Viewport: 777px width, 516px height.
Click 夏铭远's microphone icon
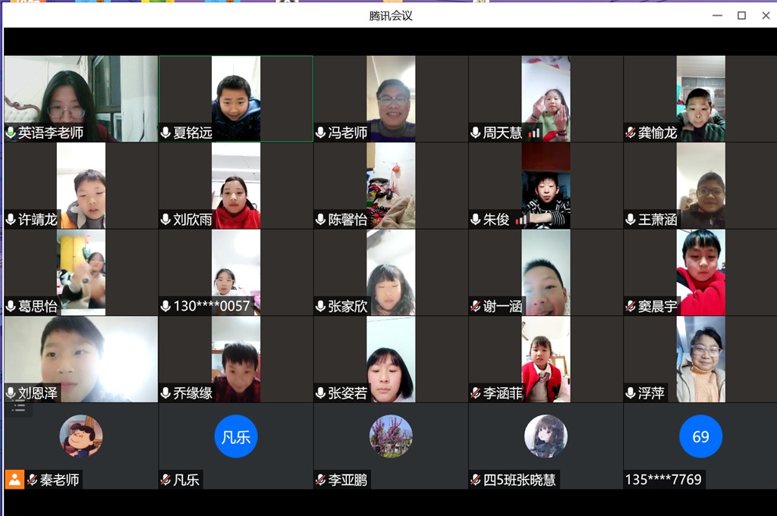166,133
